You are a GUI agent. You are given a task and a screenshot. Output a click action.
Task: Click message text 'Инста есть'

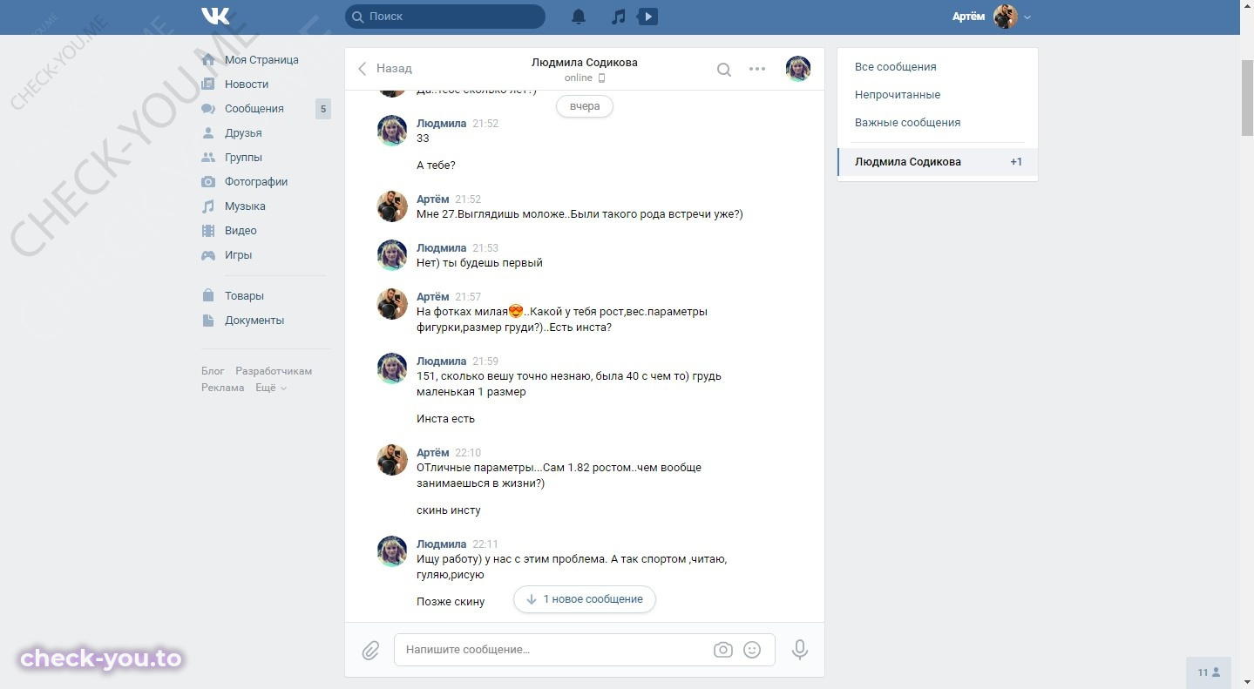(445, 419)
